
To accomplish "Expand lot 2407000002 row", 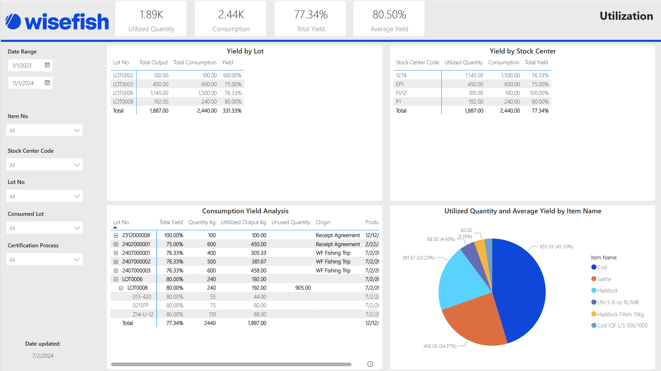I will pos(116,262).
